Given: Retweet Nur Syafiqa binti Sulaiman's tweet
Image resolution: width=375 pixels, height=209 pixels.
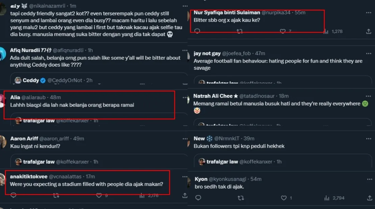Looking at the screenshot, I should tap(240, 31).
